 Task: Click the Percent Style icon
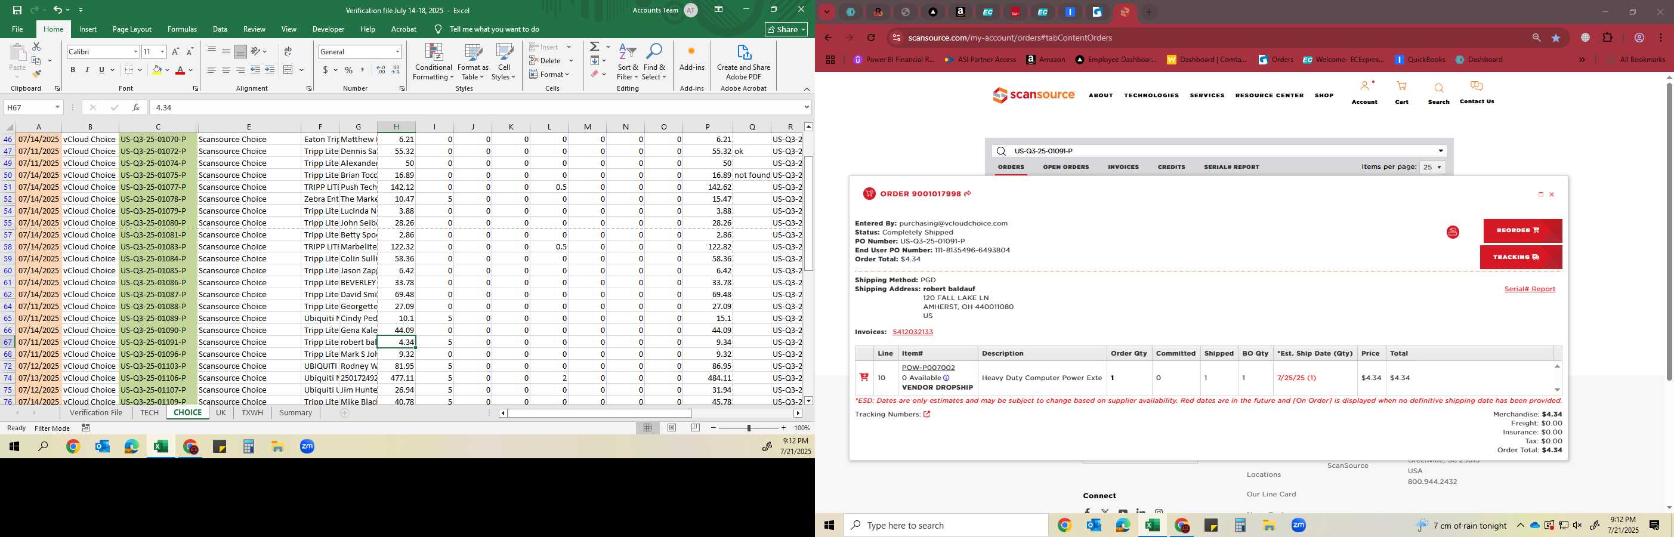(x=349, y=70)
